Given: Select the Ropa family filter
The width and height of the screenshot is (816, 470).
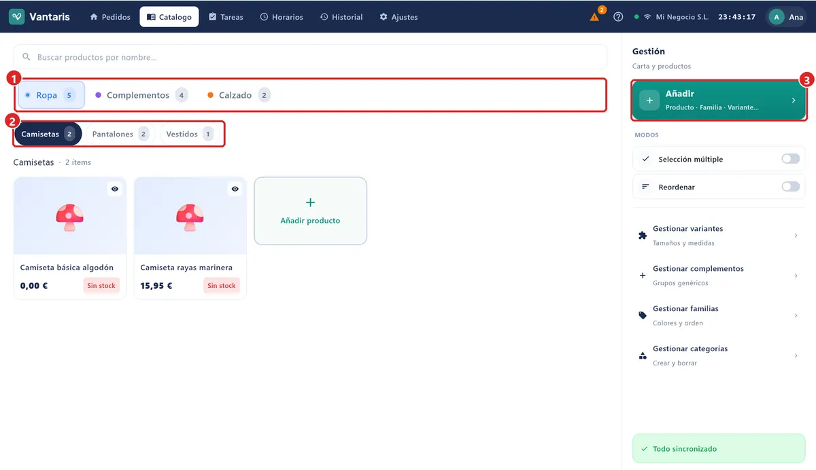Looking at the screenshot, I should tap(51, 95).
